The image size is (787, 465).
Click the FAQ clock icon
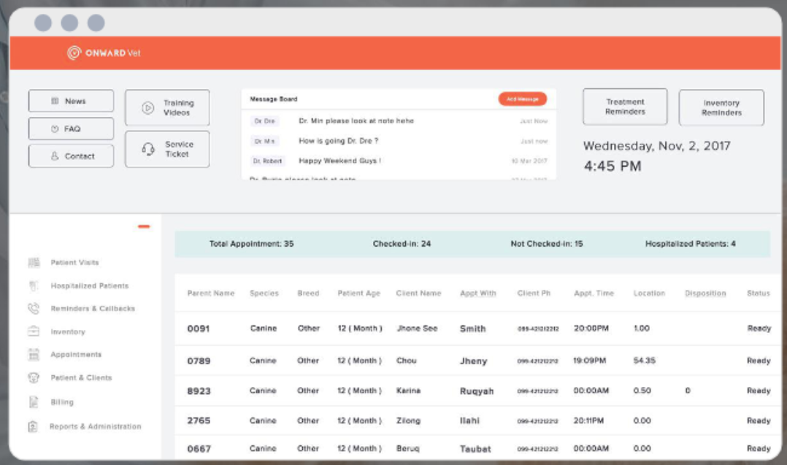point(55,129)
